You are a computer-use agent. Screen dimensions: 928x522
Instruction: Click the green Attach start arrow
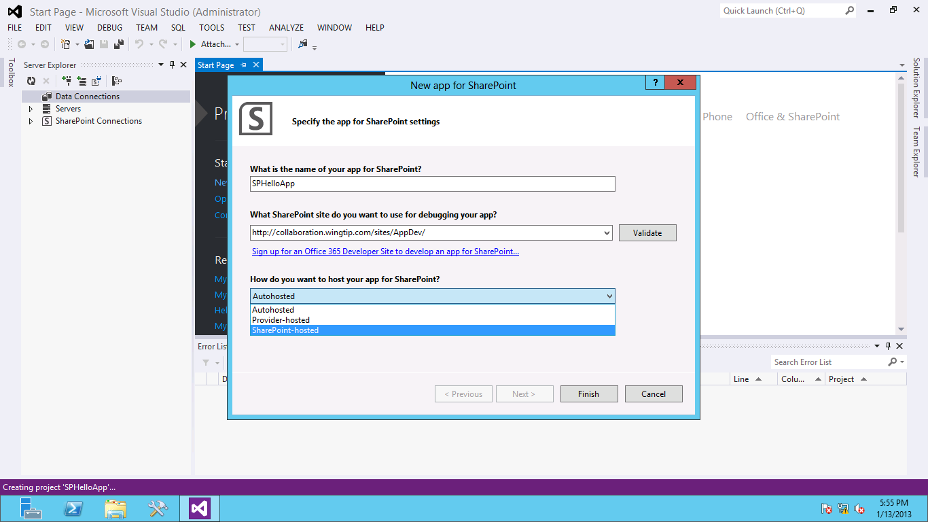(193, 44)
